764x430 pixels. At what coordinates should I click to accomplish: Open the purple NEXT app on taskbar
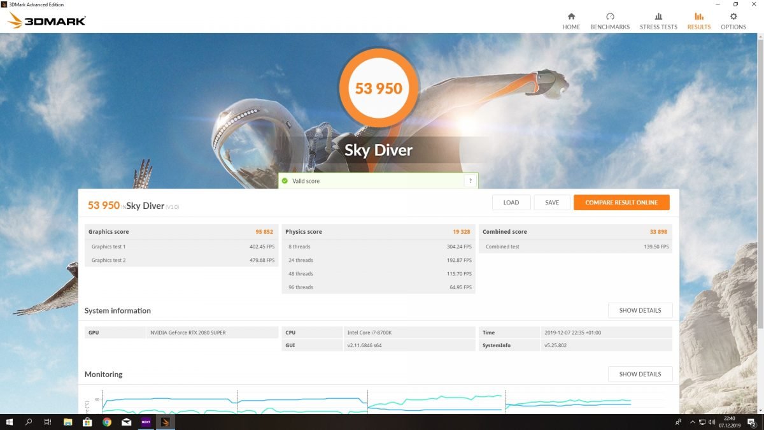(x=146, y=422)
